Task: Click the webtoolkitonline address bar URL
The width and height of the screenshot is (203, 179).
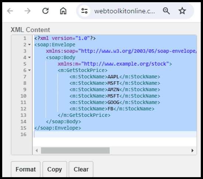Action: (x=124, y=11)
